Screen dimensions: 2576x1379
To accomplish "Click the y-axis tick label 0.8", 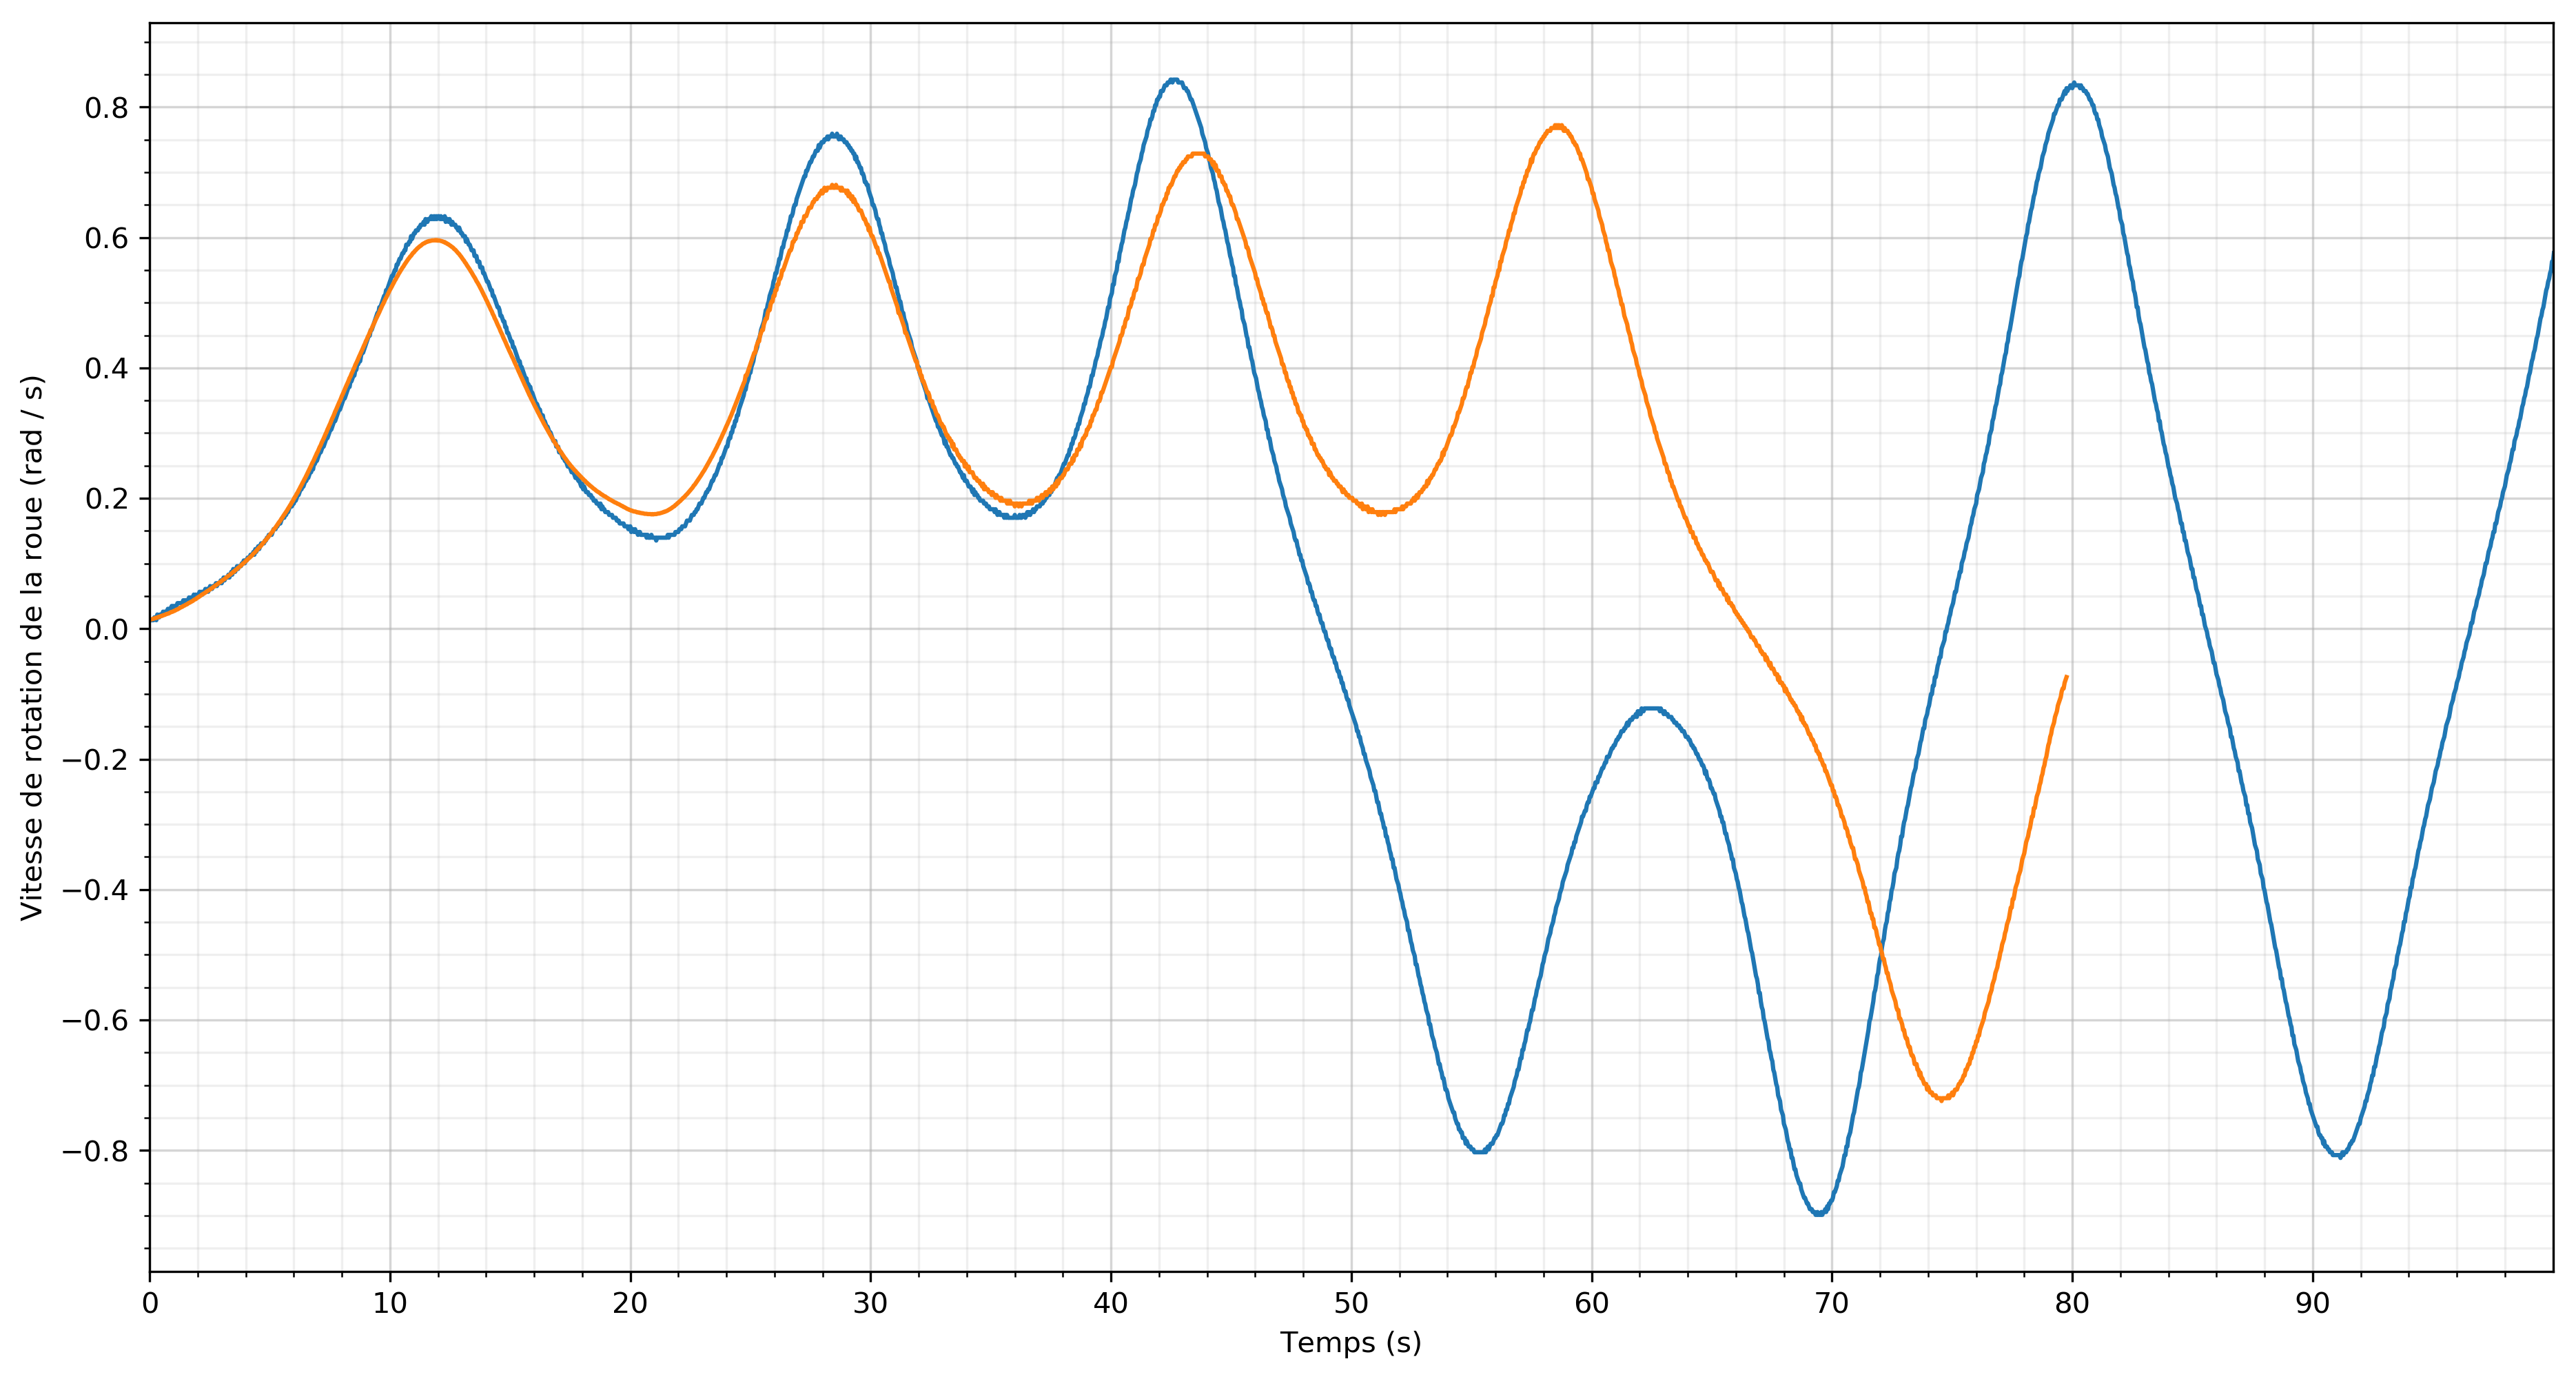I will (106, 108).
